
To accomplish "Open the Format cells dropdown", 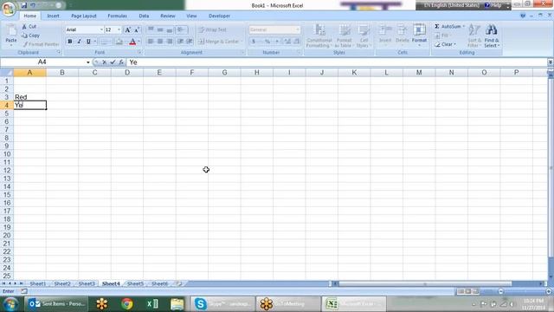I will coord(419,36).
